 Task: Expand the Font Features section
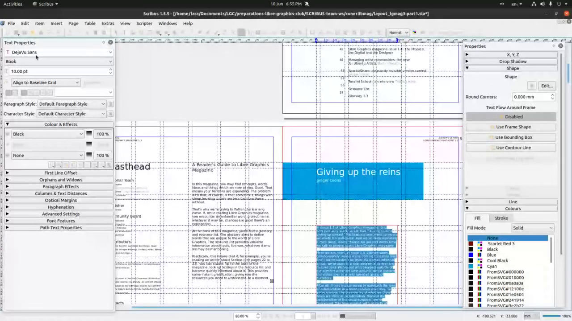pyautogui.click(x=59, y=221)
